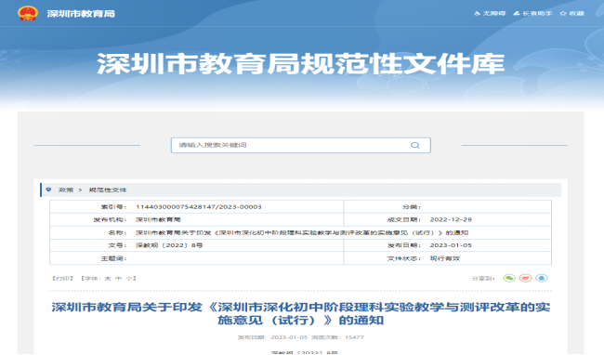604x355 pixels.
Task: Set font size to 小 (small)
Action: (128, 278)
